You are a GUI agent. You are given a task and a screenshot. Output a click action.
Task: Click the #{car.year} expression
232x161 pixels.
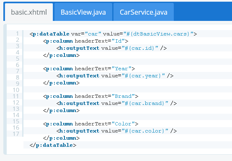[143, 76]
